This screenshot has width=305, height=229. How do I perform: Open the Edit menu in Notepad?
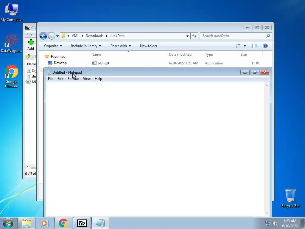point(60,79)
